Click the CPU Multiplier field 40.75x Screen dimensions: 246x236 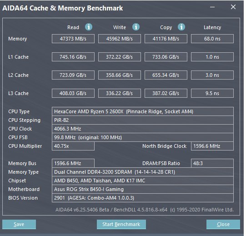pos(73,146)
